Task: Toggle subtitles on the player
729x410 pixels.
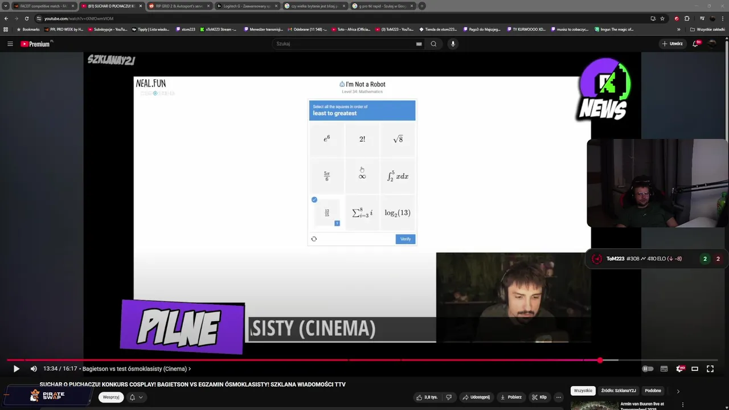Action: [x=664, y=368]
